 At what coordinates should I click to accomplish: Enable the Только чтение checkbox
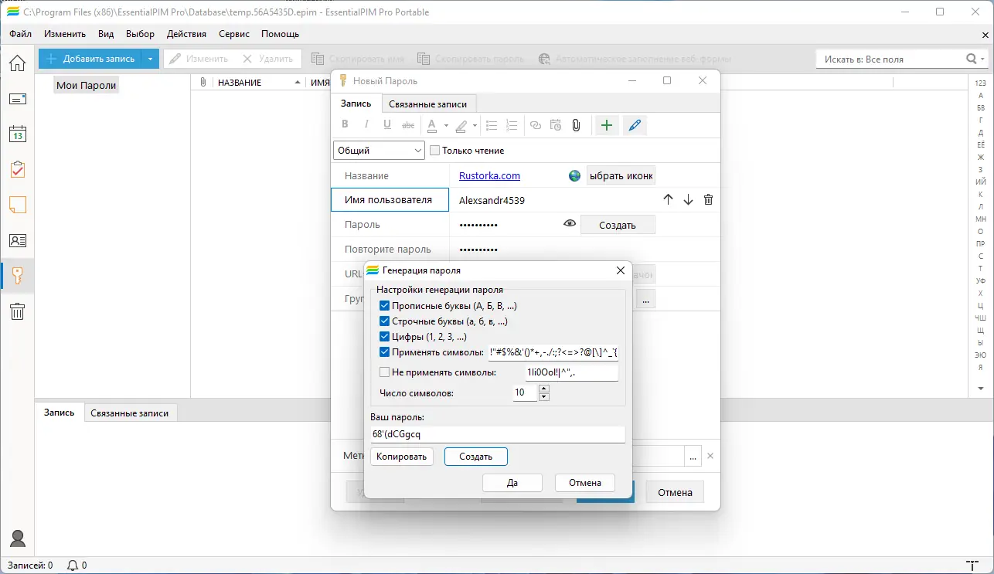[434, 150]
